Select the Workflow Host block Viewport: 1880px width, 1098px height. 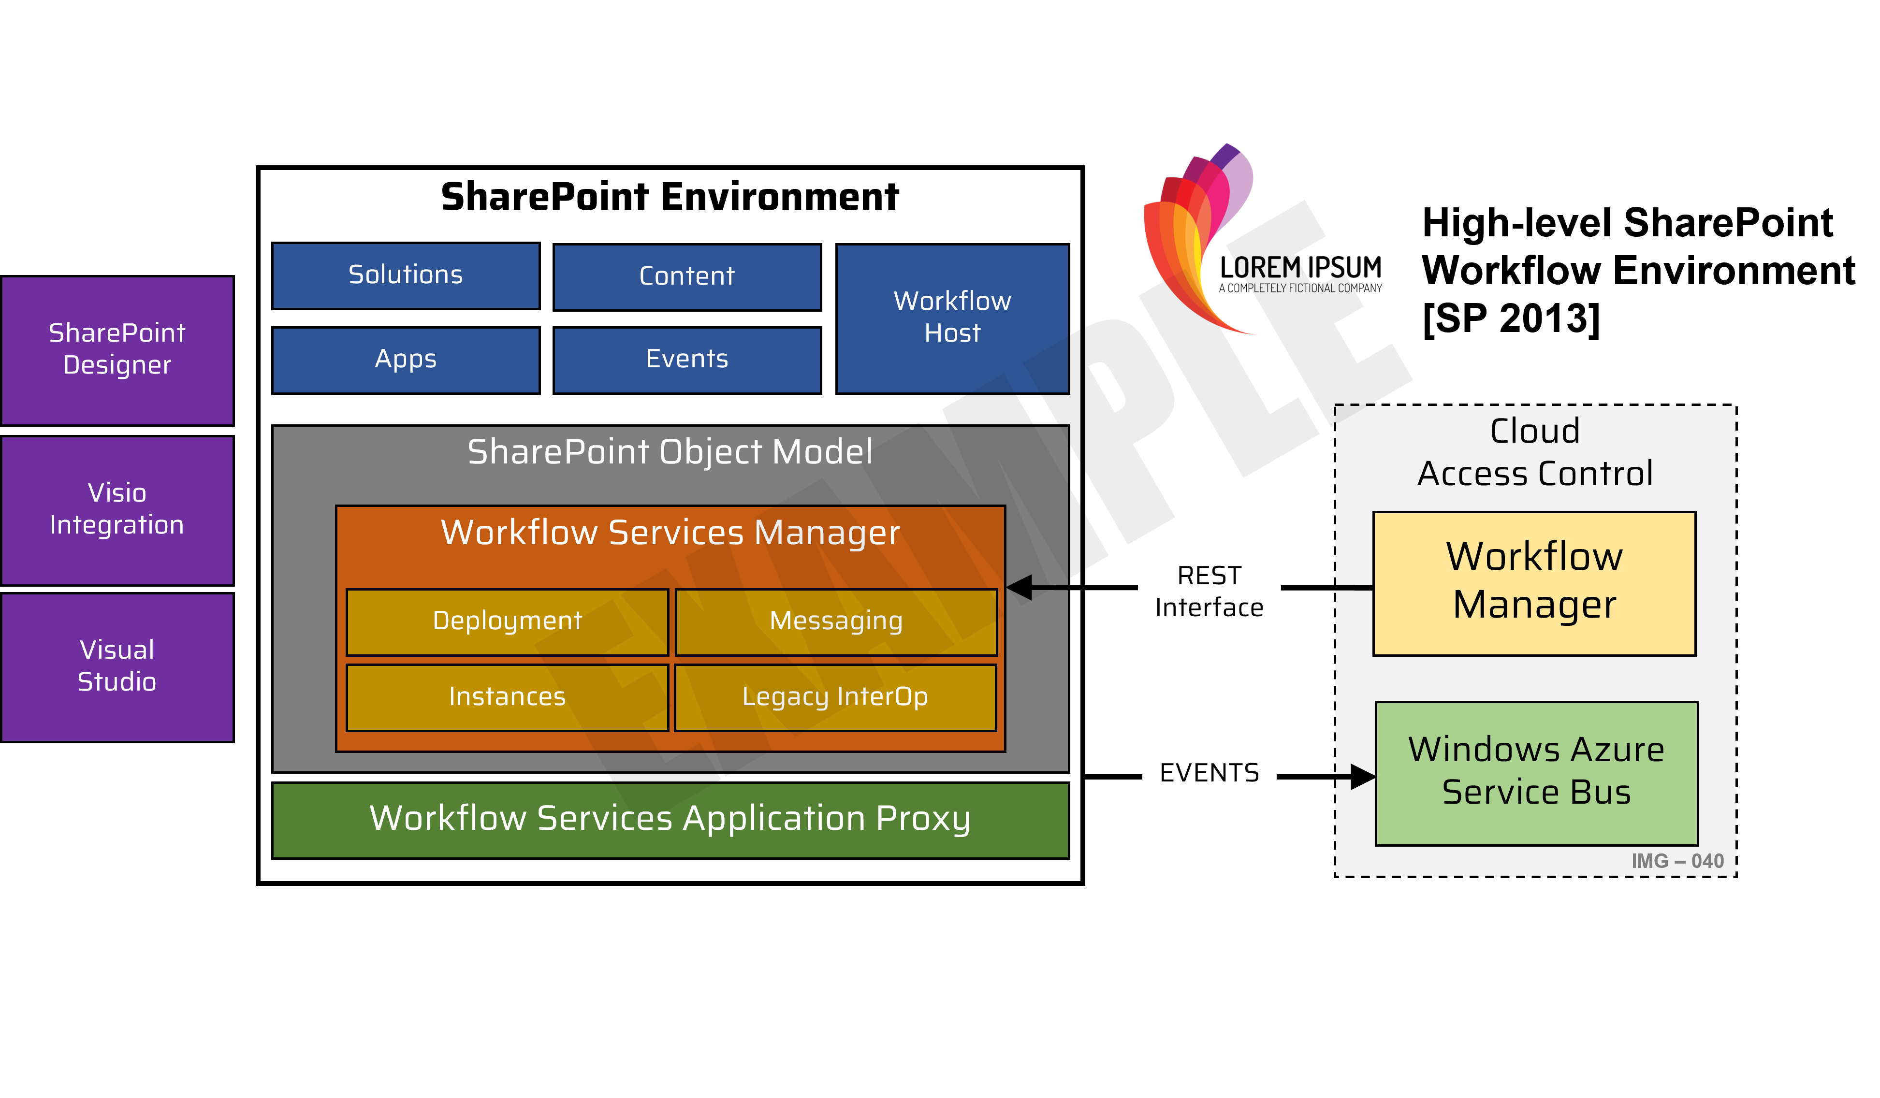(x=952, y=318)
